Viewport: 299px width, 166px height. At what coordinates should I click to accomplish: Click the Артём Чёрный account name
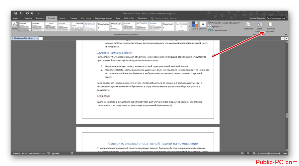point(257,19)
